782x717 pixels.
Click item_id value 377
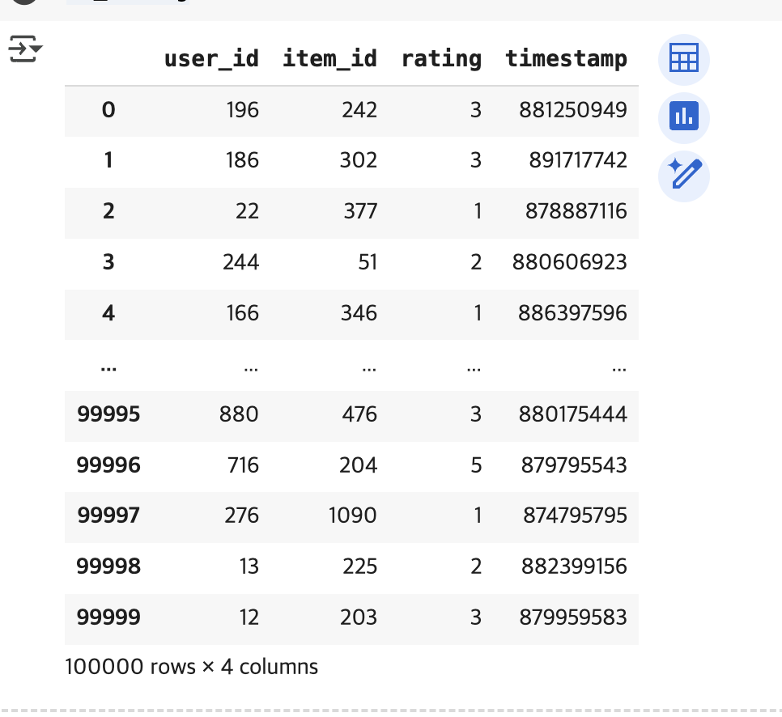tap(360, 211)
